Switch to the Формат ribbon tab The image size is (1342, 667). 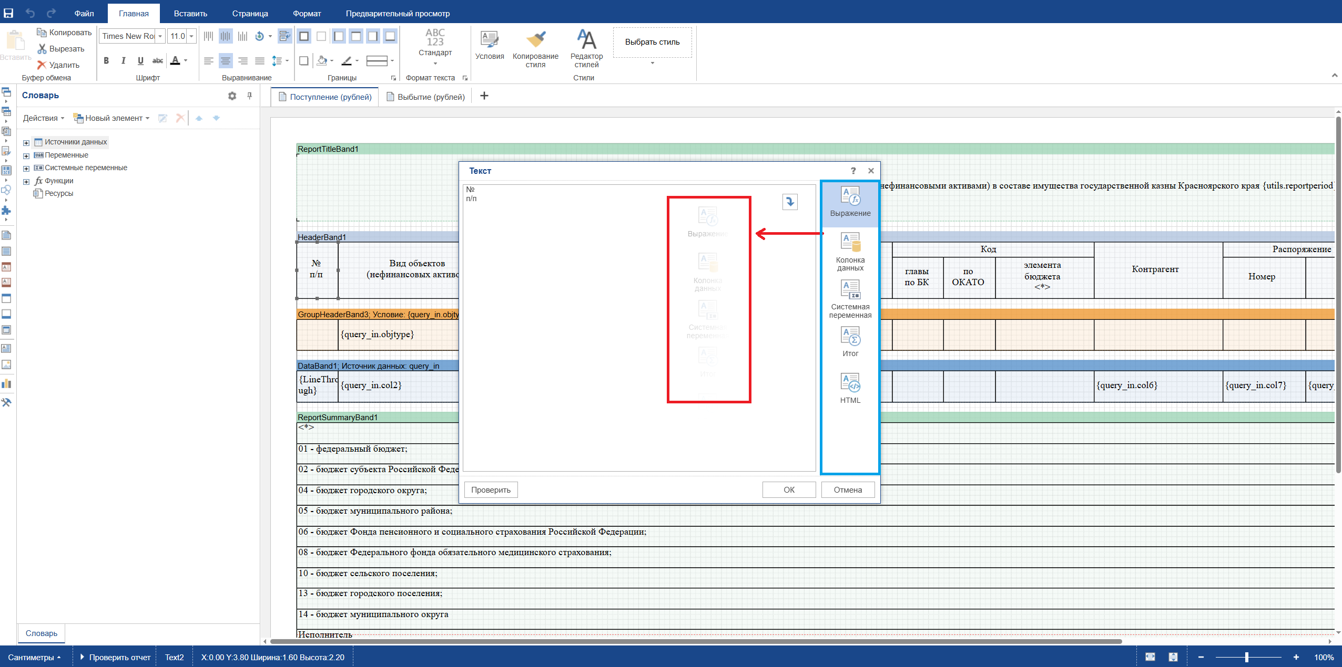click(307, 14)
